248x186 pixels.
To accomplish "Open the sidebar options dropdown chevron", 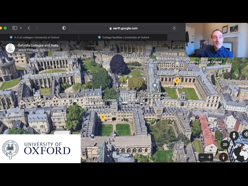I will (21, 28).
